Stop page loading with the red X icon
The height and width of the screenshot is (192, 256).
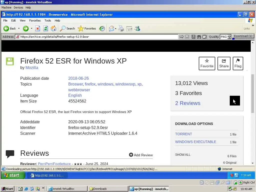click(x=37, y=28)
